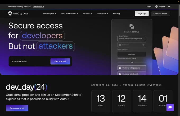The width and height of the screenshot is (180, 116).
Task: Click Continue with Google button
Action: coord(132,73)
